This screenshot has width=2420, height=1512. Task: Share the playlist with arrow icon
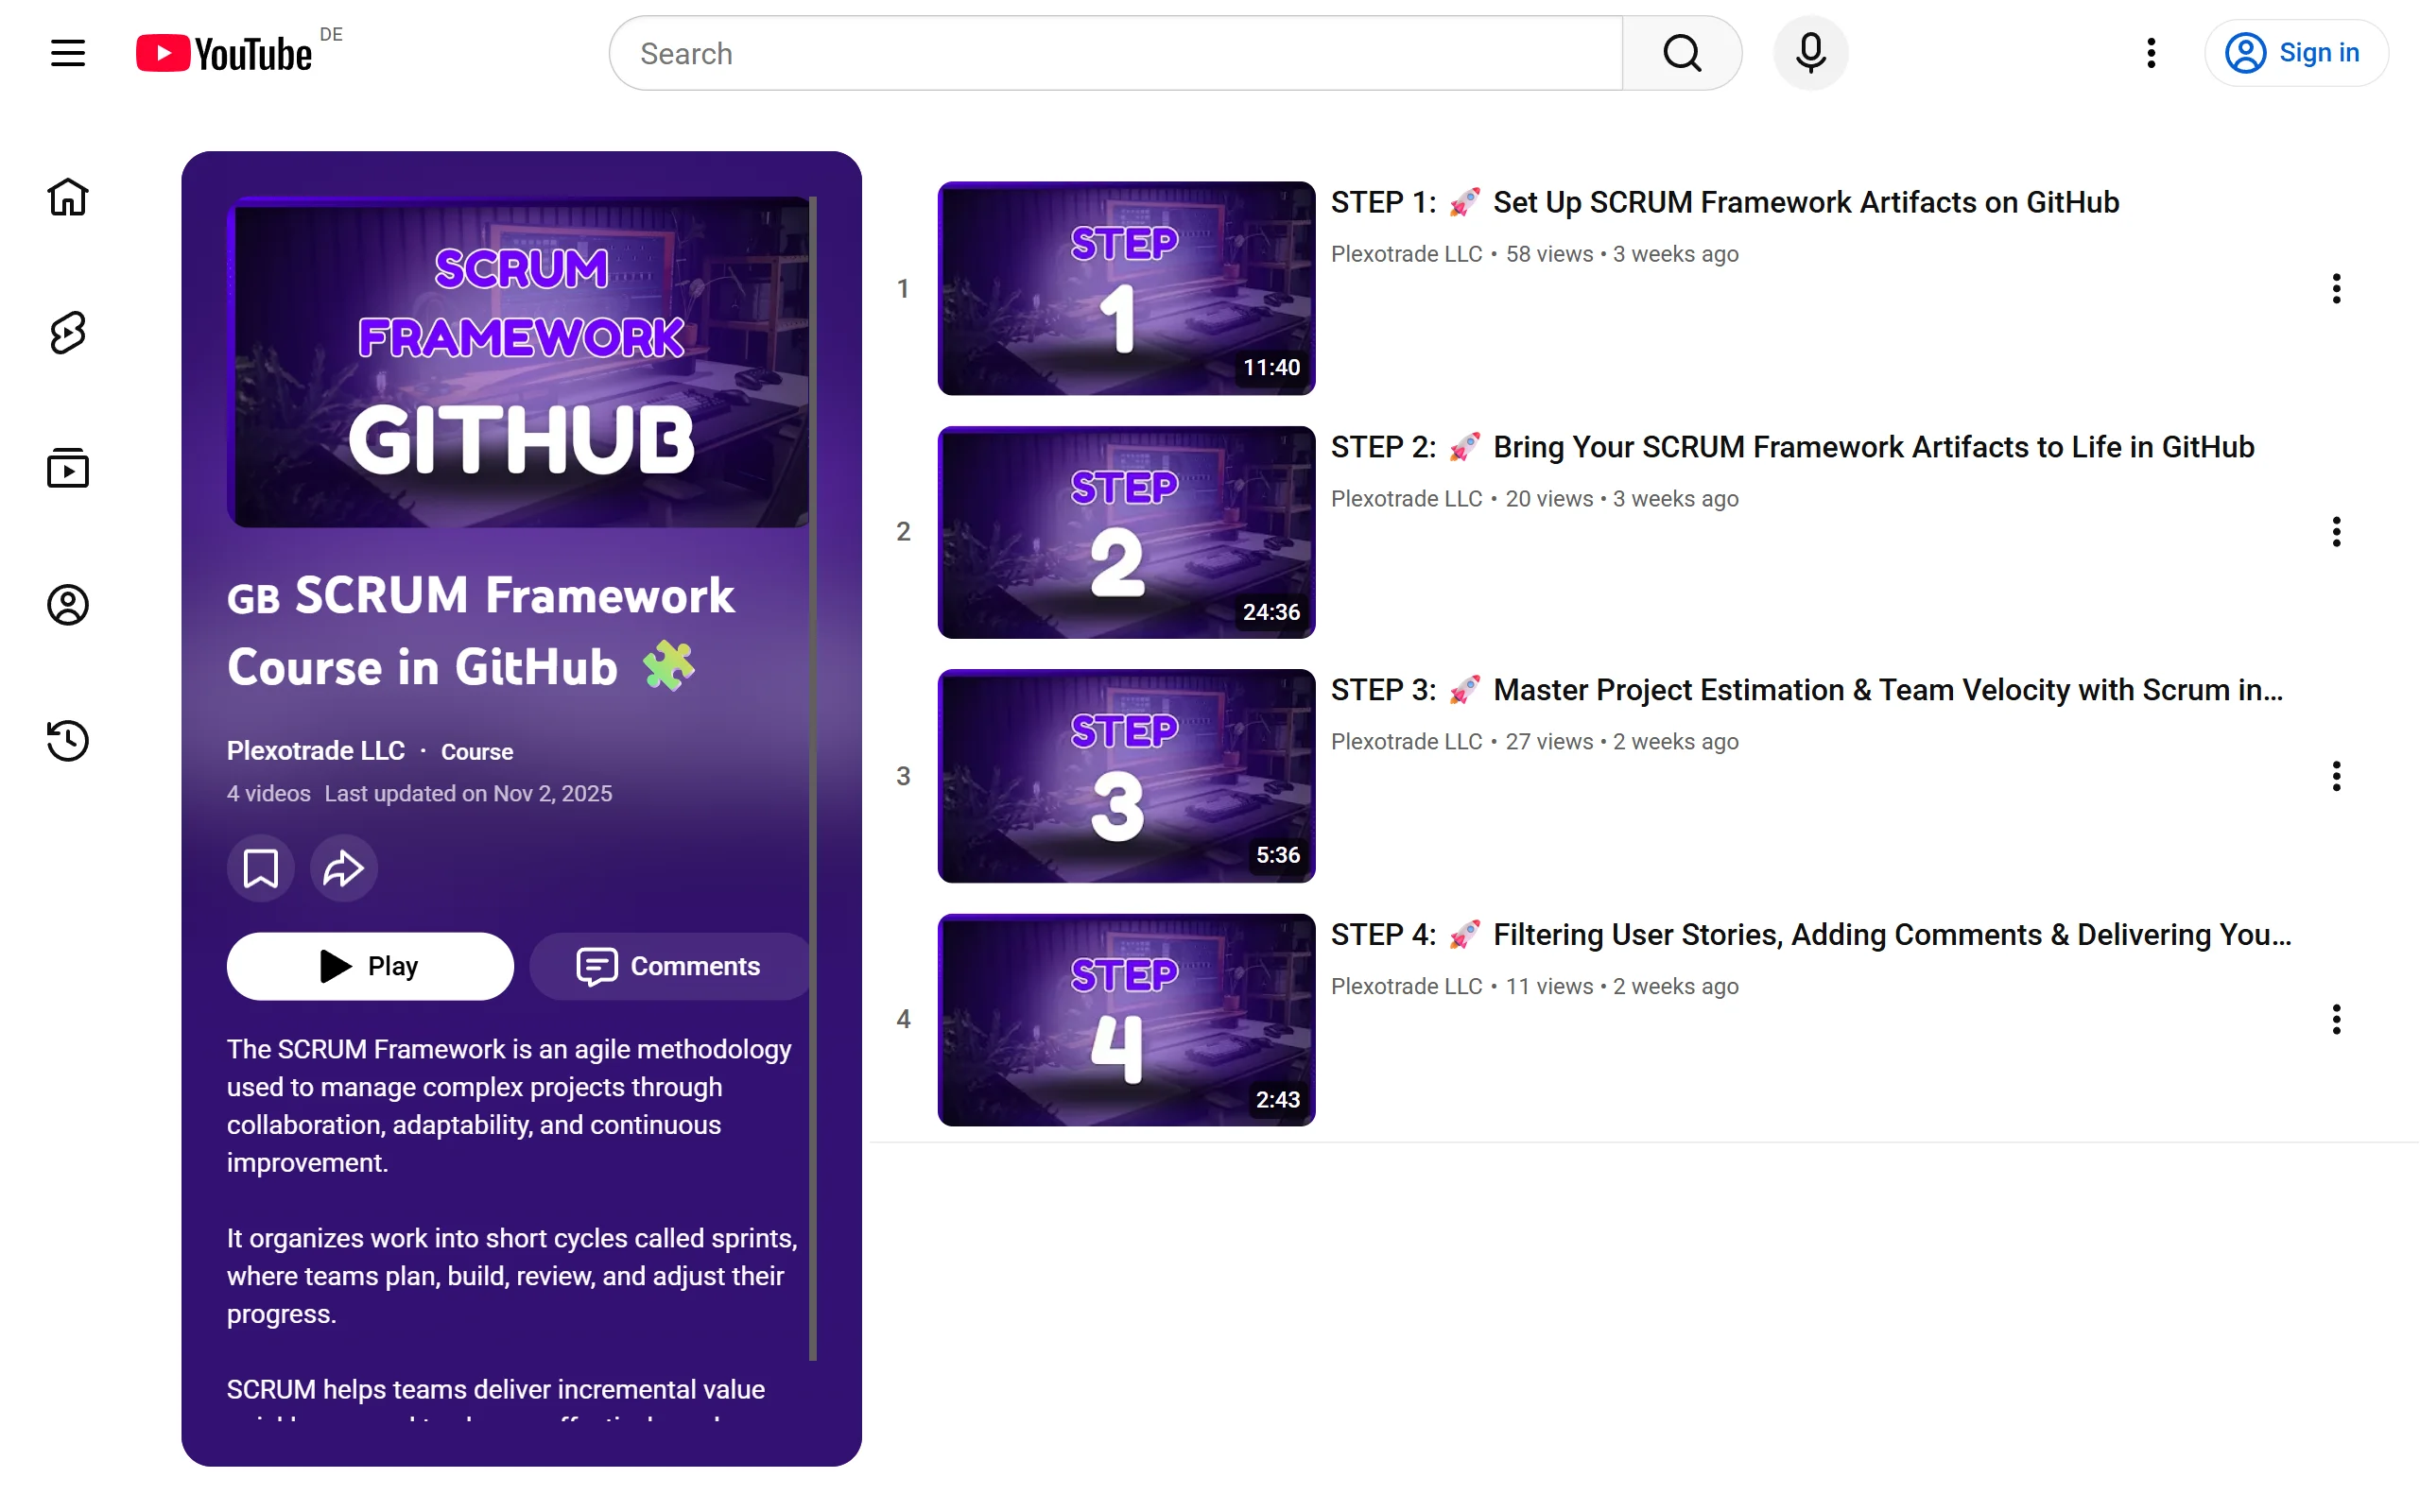pos(343,868)
